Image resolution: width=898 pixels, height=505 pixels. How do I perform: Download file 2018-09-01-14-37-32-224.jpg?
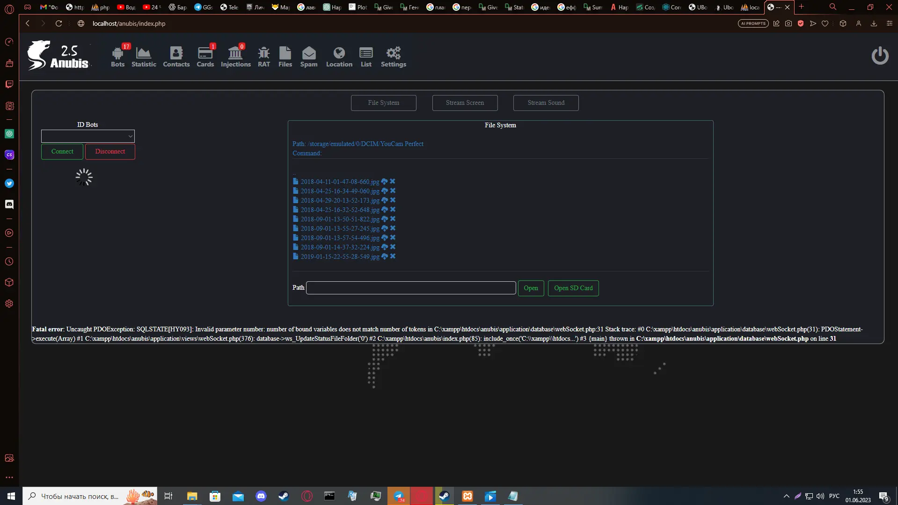(x=384, y=247)
